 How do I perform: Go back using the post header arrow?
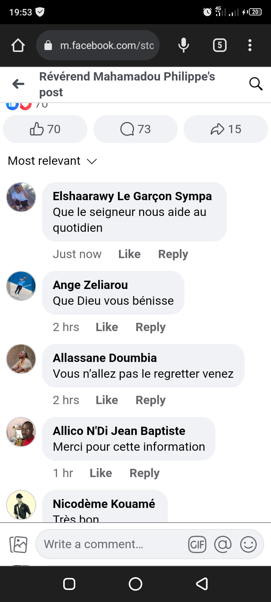(x=18, y=84)
